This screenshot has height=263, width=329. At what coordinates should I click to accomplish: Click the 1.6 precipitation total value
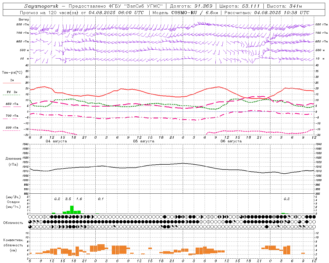click(x=79, y=199)
